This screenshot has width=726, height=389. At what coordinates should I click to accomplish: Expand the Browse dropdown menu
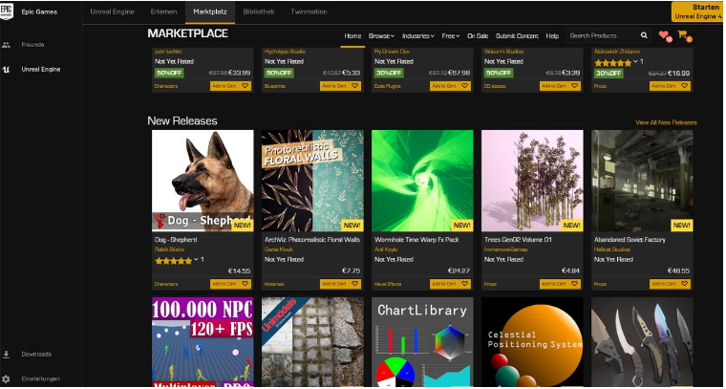pos(381,36)
